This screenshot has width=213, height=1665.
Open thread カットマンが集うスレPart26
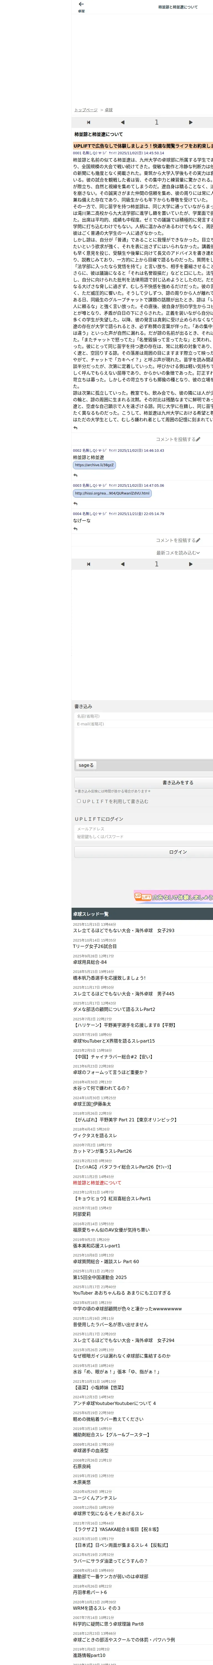[102, 1151]
